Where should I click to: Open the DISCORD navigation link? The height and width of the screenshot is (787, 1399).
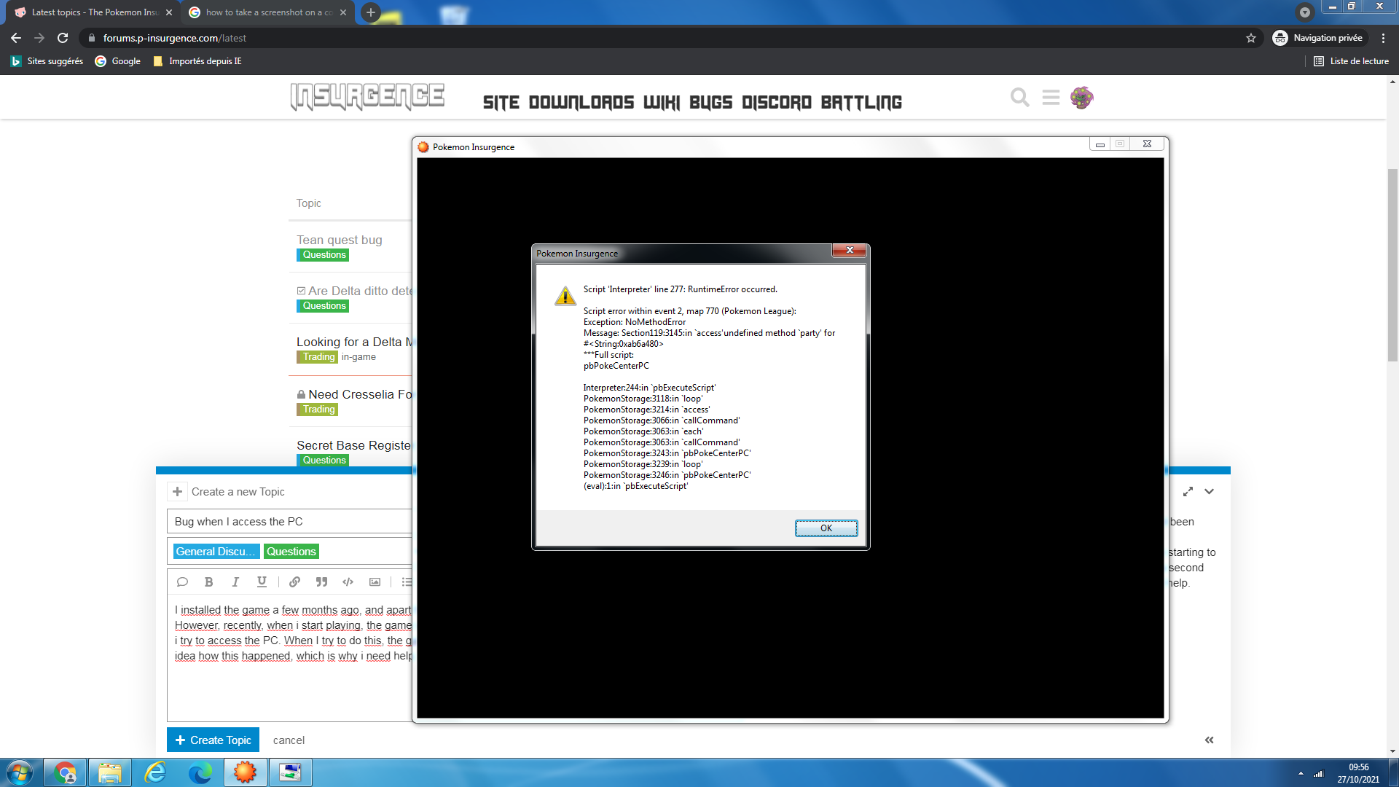click(x=777, y=103)
